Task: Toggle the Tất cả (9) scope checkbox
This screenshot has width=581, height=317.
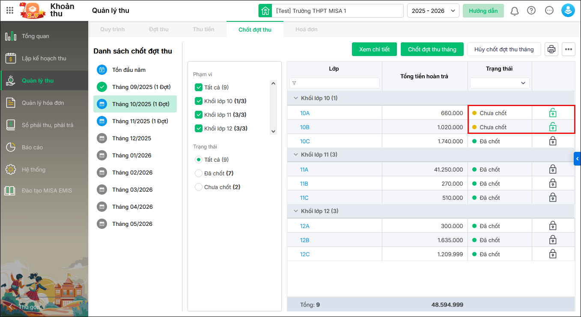Action: point(198,87)
